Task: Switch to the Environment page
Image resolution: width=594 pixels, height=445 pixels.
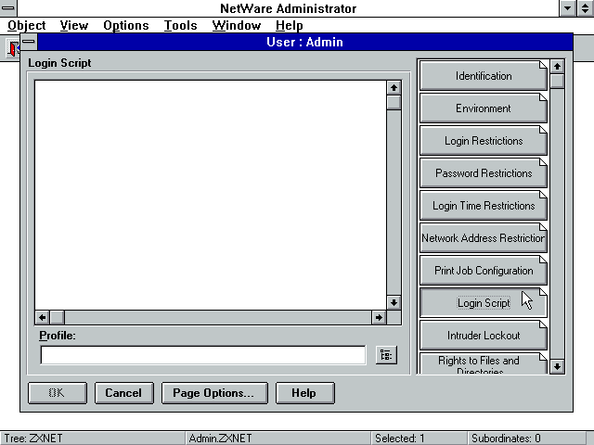Action: point(484,108)
